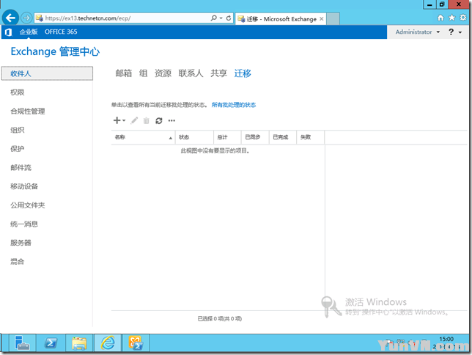This screenshot has width=472, height=355.
Task: Open 组织 in left navigation
Action: click(x=18, y=130)
